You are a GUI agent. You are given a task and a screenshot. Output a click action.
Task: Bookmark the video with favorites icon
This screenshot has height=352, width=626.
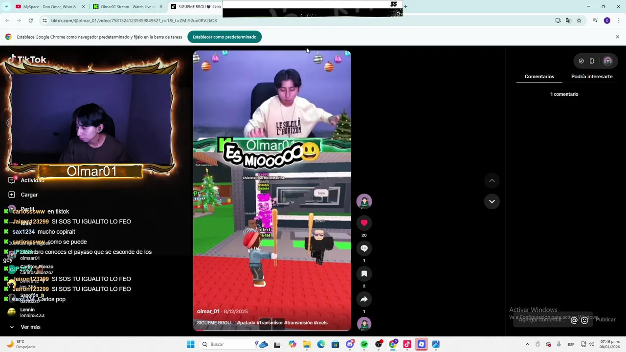(x=364, y=274)
